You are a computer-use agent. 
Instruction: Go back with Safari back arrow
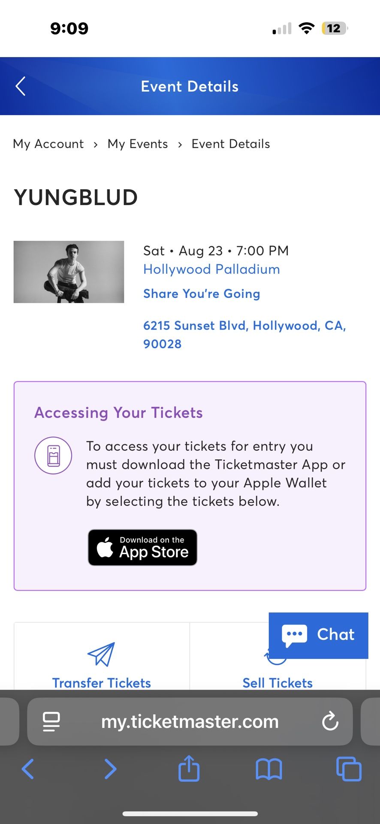[28, 769]
